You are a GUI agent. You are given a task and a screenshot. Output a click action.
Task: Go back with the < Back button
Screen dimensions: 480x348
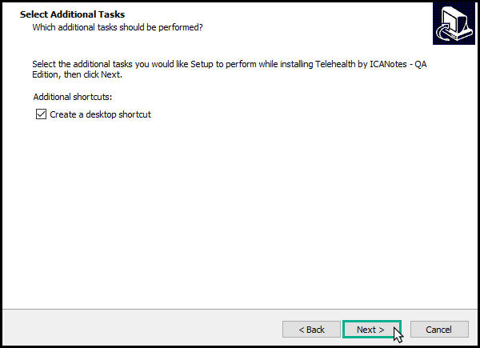coord(311,329)
